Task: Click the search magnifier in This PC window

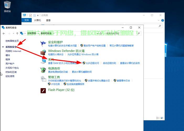Action: point(160,26)
